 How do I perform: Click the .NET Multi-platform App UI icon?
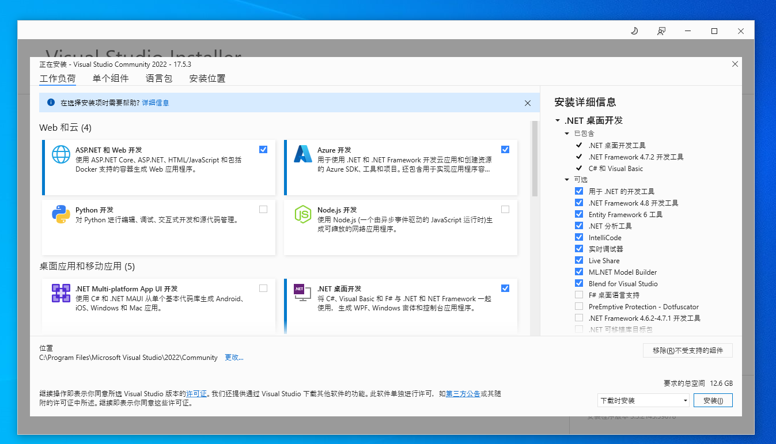point(60,293)
